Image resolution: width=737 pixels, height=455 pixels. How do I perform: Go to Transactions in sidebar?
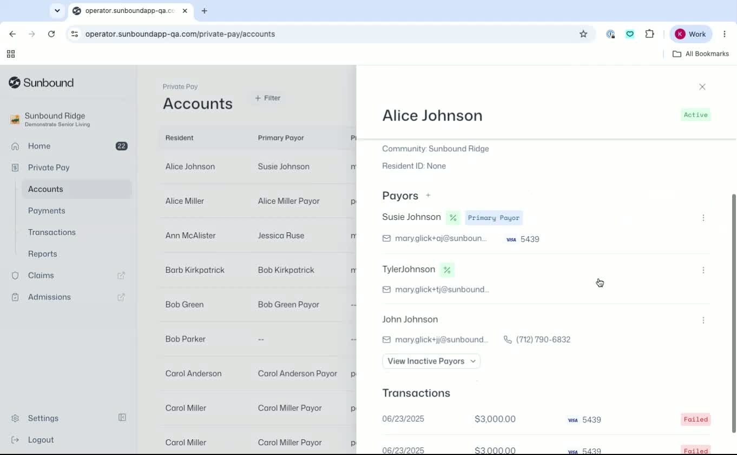[x=52, y=232]
